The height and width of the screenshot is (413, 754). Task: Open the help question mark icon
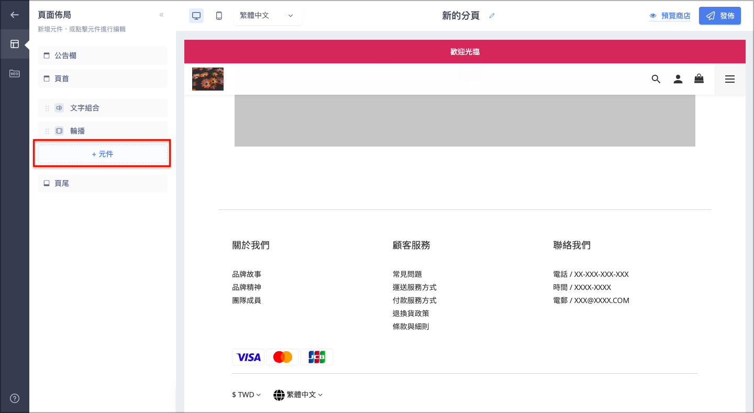[15, 398]
